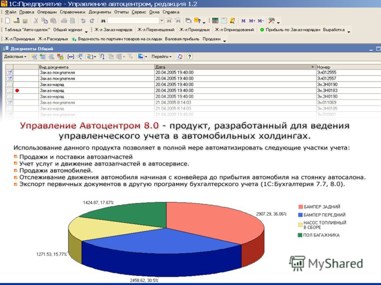Open the Операции menu
The width and height of the screenshot is (381, 285).
click(x=47, y=12)
